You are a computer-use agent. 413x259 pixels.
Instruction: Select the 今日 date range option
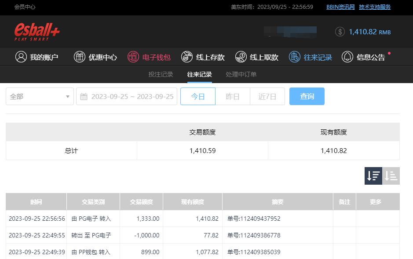click(x=198, y=97)
